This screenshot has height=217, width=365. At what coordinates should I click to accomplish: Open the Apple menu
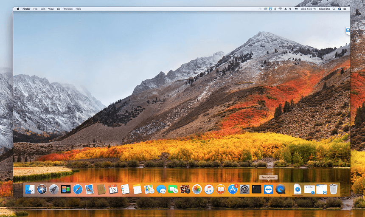tap(18, 9)
